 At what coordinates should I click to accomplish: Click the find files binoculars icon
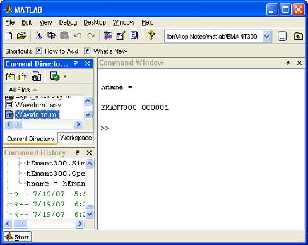point(36,76)
